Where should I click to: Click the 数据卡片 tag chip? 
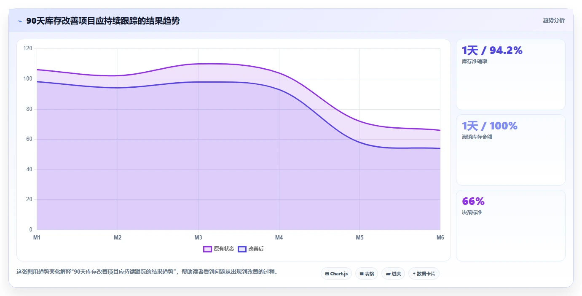[x=424, y=274]
